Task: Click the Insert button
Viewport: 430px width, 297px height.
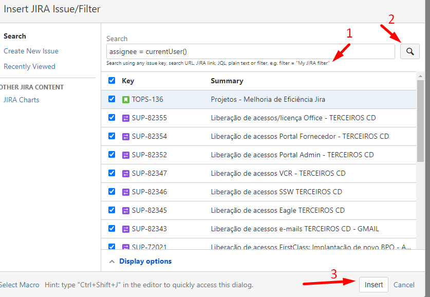Action: (x=373, y=285)
